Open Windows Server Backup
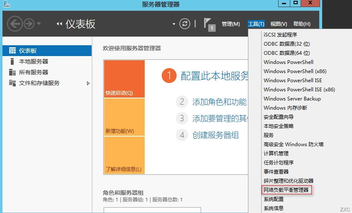The image size is (352, 213). point(292,98)
